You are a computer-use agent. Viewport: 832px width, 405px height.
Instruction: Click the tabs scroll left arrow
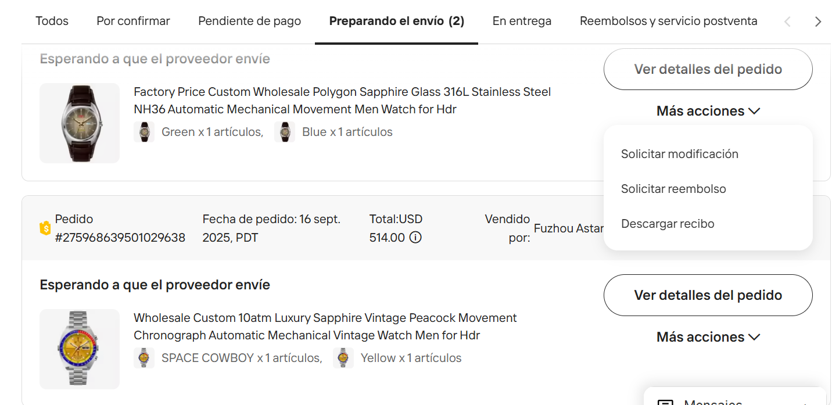787,21
